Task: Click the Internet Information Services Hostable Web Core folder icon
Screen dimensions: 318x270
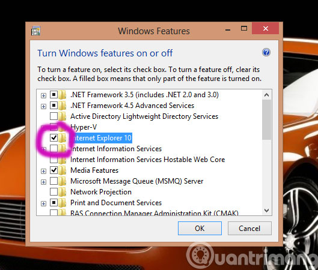Action: 63,160
